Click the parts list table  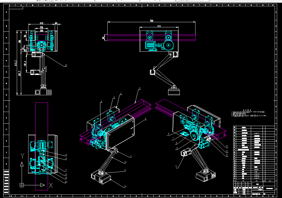pos(254,154)
